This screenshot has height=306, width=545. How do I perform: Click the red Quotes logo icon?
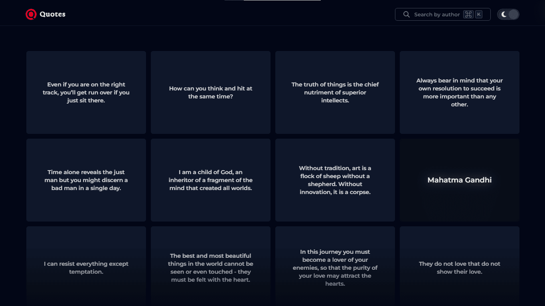(x=31, y=14)
